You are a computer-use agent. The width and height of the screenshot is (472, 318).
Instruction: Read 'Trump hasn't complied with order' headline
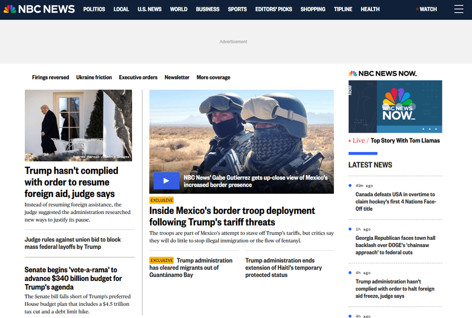(x=71, y=182)
